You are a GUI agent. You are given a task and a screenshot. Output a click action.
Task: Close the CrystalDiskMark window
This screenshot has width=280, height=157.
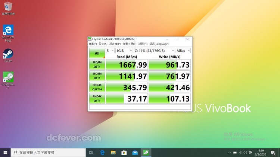coord(187,39)
